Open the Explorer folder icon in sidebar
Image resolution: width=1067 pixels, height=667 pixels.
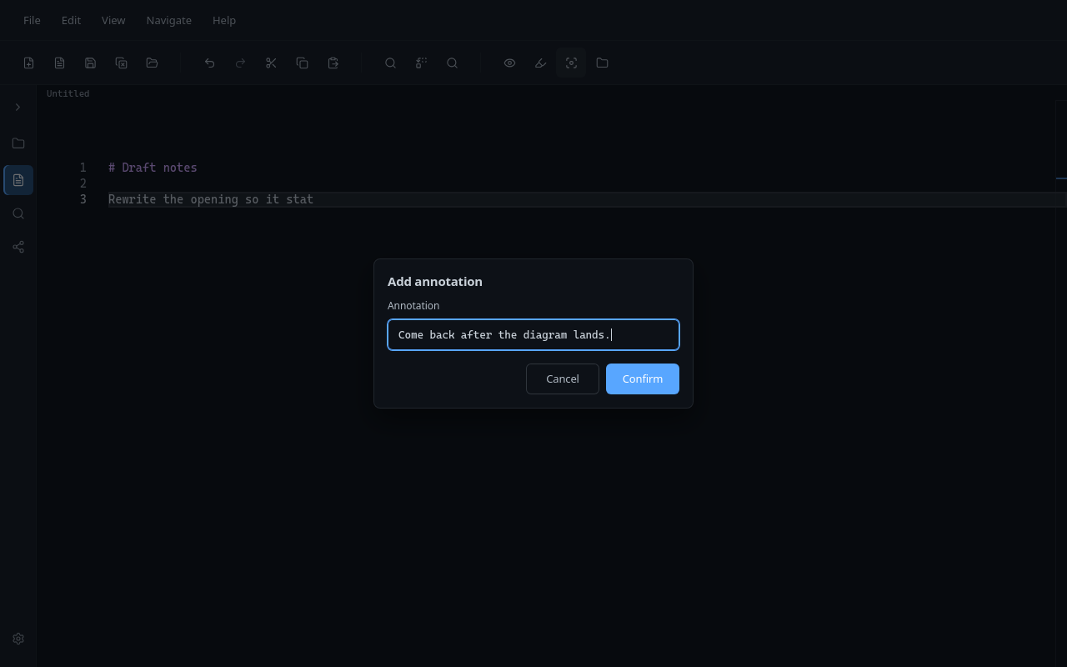coord(18,143)
